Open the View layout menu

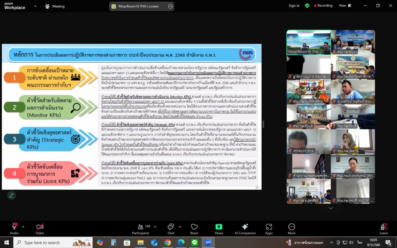pos(344,6)
